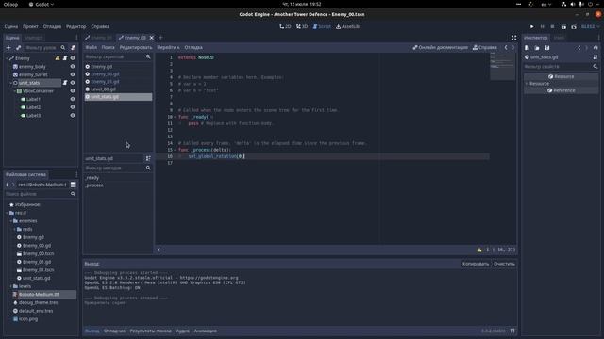Load an existing resource in Inspector
This screenshot has height=339, width=604.
tap(537, 48)
